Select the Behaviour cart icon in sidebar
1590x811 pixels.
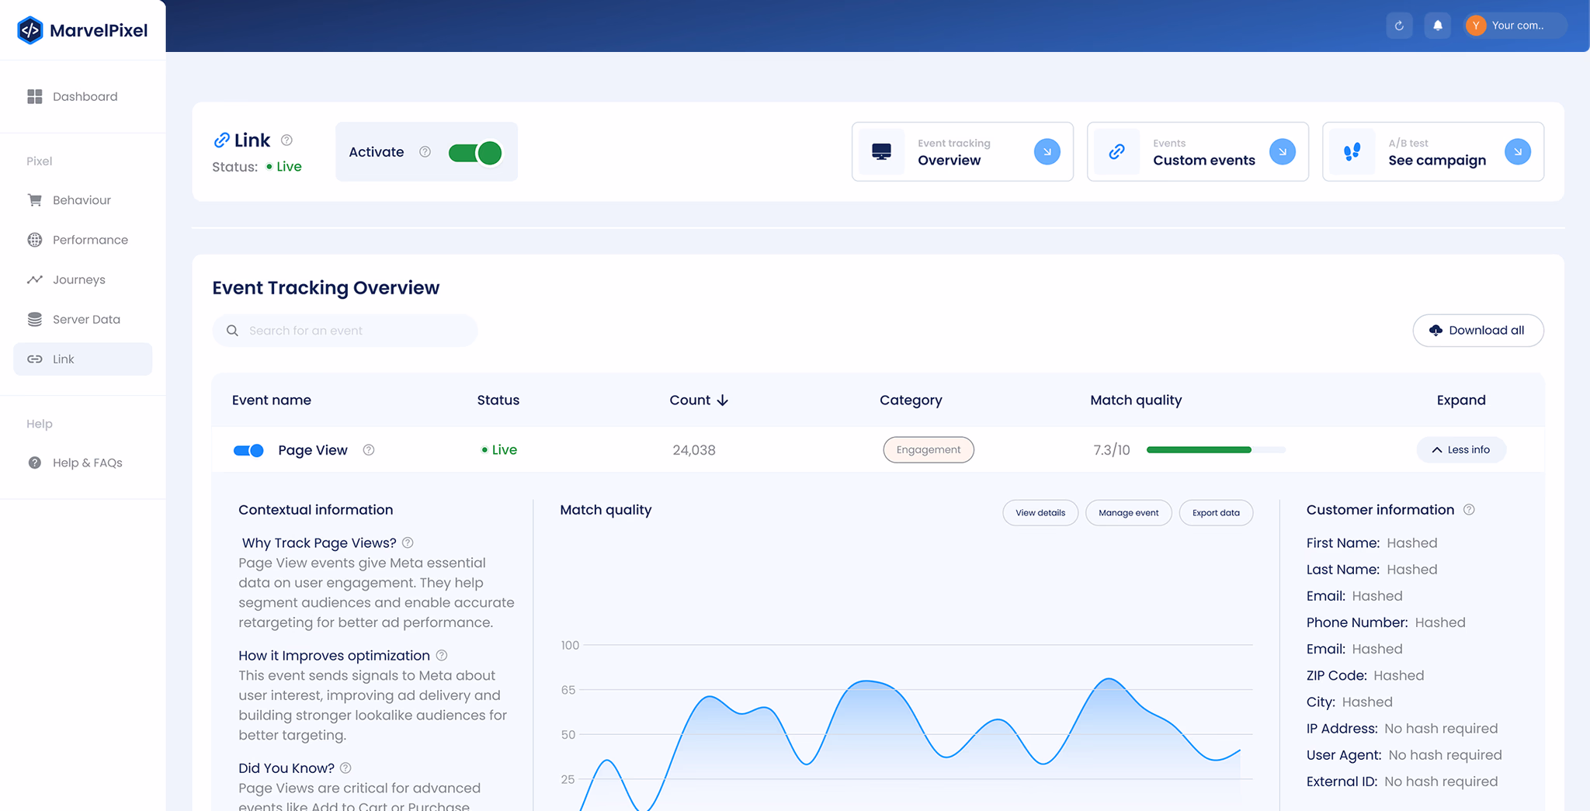click(34, 199)
